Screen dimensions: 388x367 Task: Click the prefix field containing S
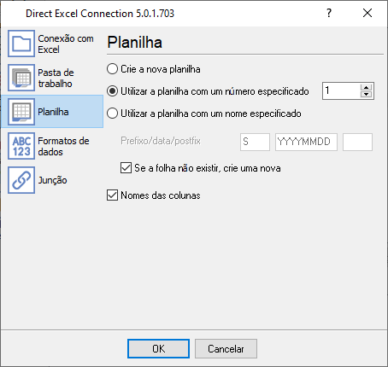click(255, 142)
